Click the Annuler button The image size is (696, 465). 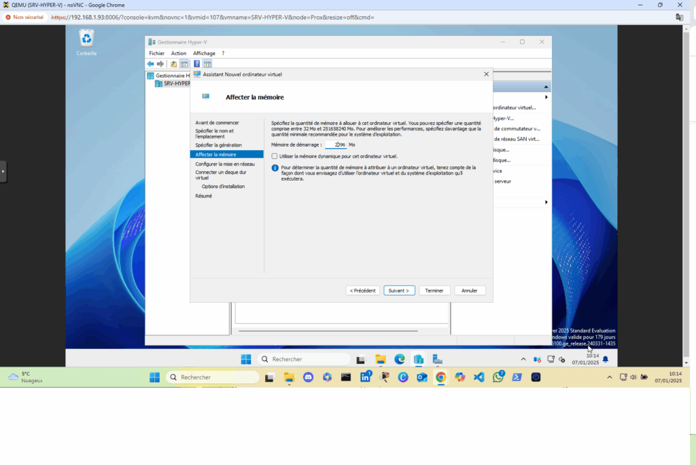(469, 291)
